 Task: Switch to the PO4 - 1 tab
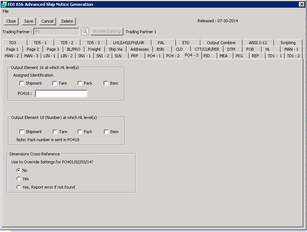(154, 56)
